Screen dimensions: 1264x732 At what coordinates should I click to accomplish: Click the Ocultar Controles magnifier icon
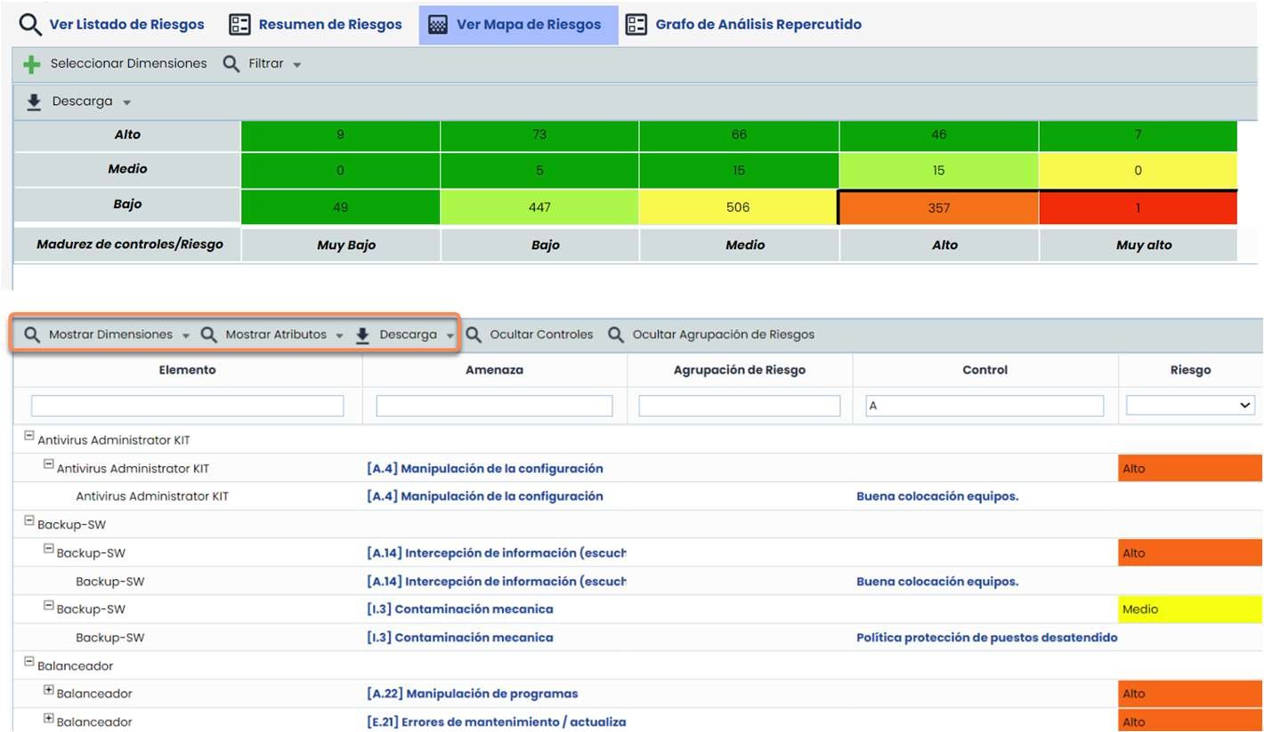click(x=474, y=335)
